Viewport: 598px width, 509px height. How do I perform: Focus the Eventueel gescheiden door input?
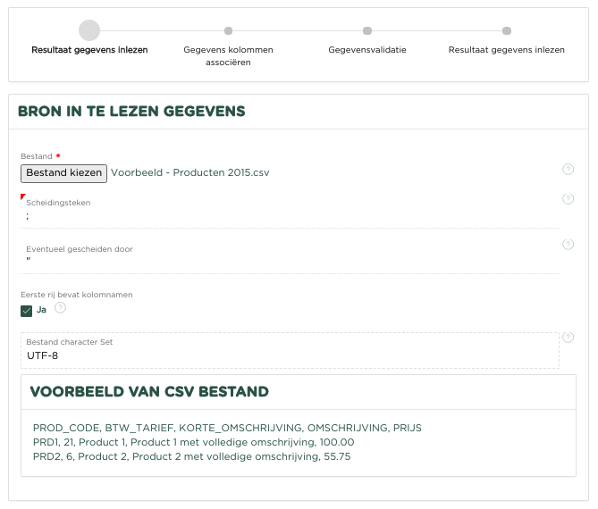tap(290, 262)
